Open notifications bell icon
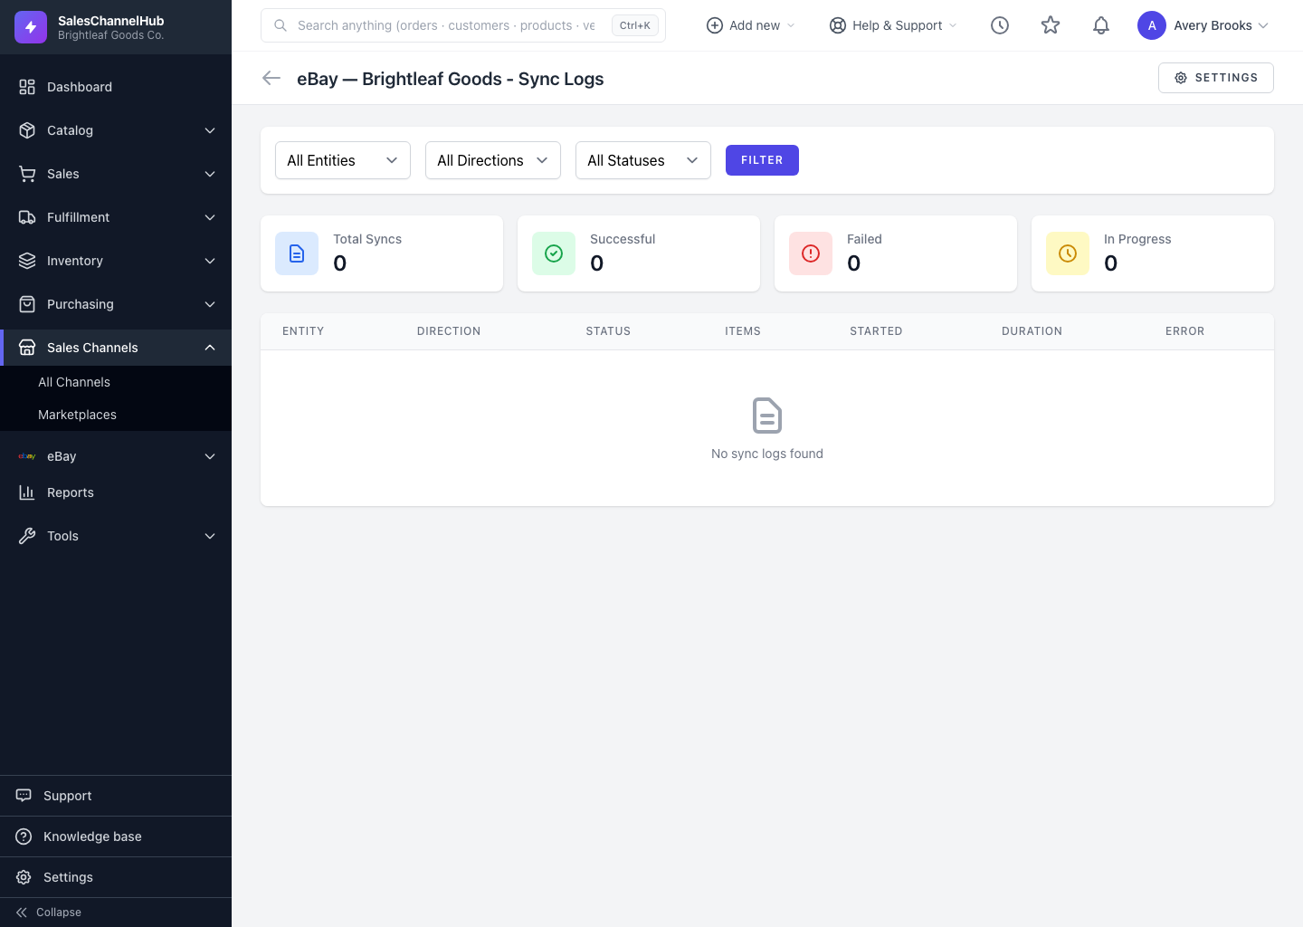 (x=1101, y=25)
